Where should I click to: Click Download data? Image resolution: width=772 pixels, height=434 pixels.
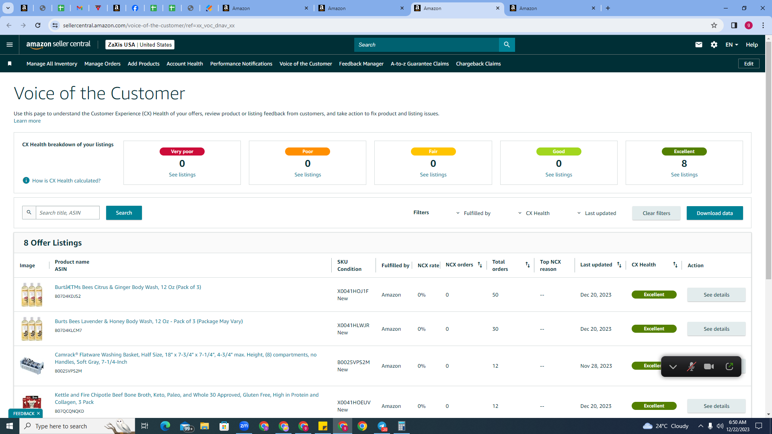[715, 213]
